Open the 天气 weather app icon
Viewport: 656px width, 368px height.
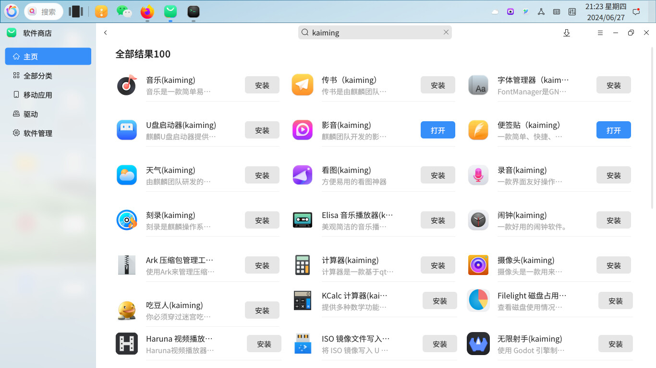pyautogui.click(x=127, y=175)
